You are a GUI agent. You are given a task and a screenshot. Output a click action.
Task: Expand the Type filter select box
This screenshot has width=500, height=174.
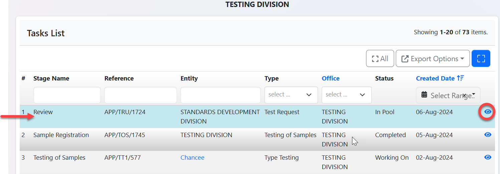coord(291,95)
